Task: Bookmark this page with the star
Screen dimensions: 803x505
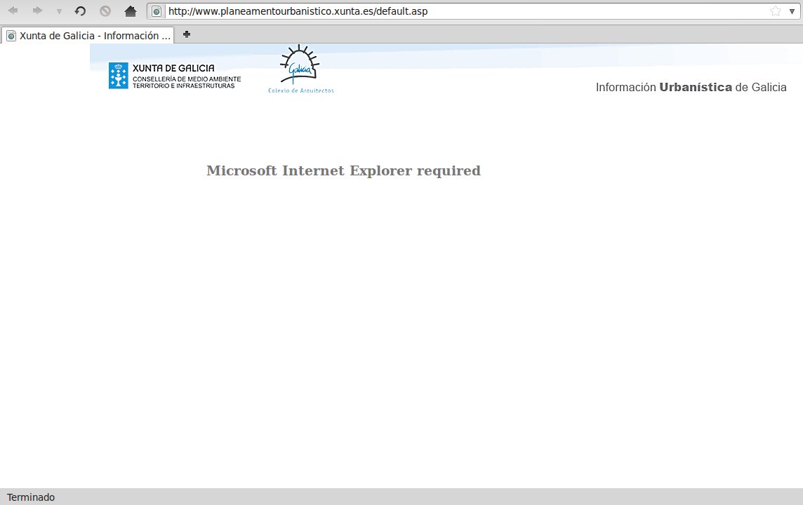Action: (x=775, y=11)
